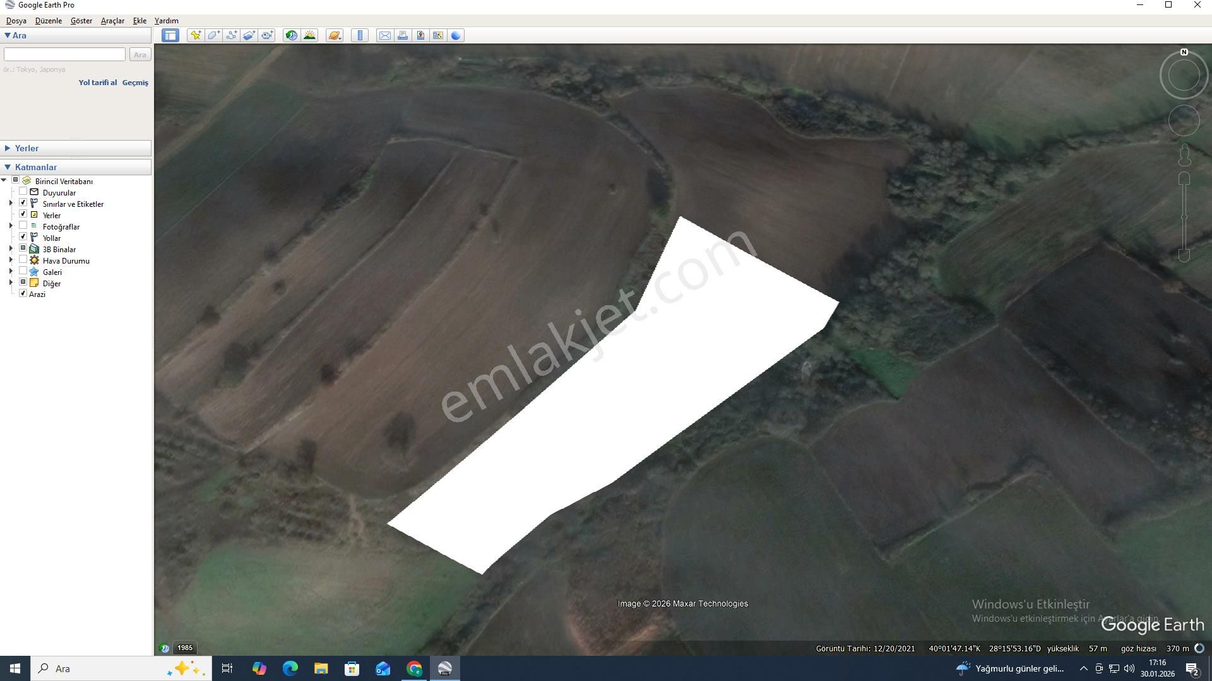Image resolution: width=1212 pixels, height=681 pixels.
Task: Uncheck the Sınırlar ve Etiketler layer
Action: click(23, 203)
